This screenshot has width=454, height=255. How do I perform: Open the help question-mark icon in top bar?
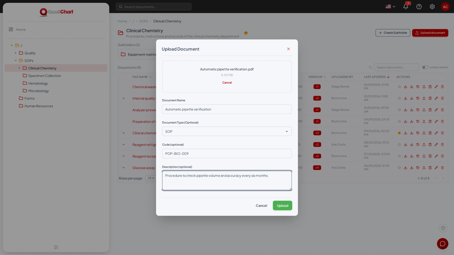(419, 7)
